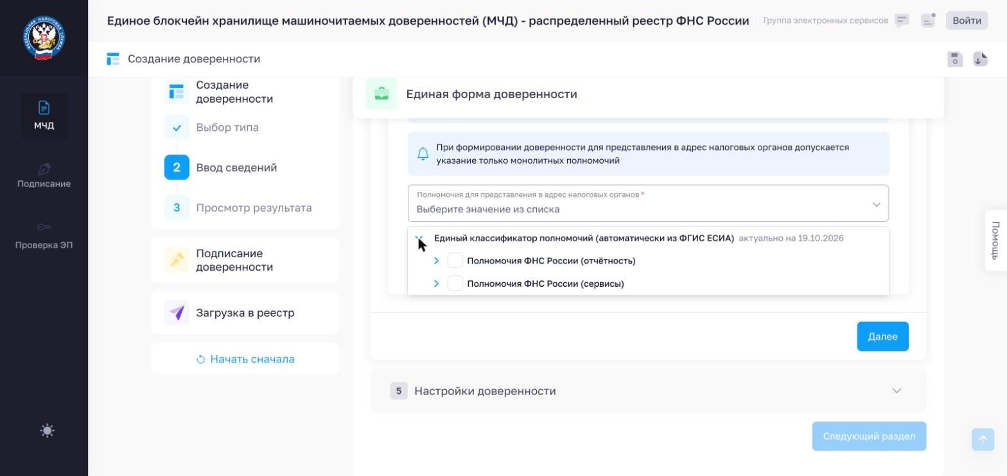This screenshot has width=1007, height=476.
Task: Click the blue Далее button
Action: tap(882, 337)
